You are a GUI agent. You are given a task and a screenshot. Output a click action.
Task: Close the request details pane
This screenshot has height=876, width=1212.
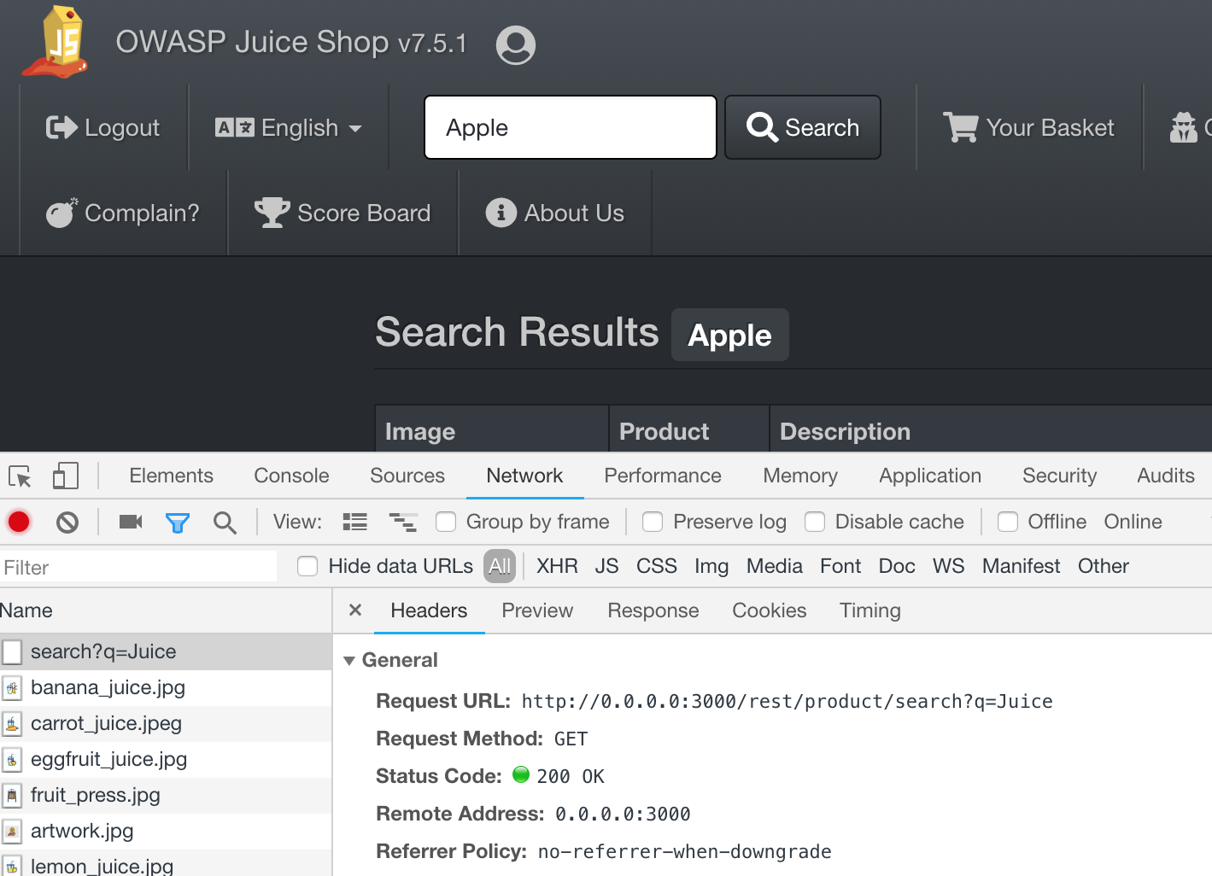coord(355,610)
